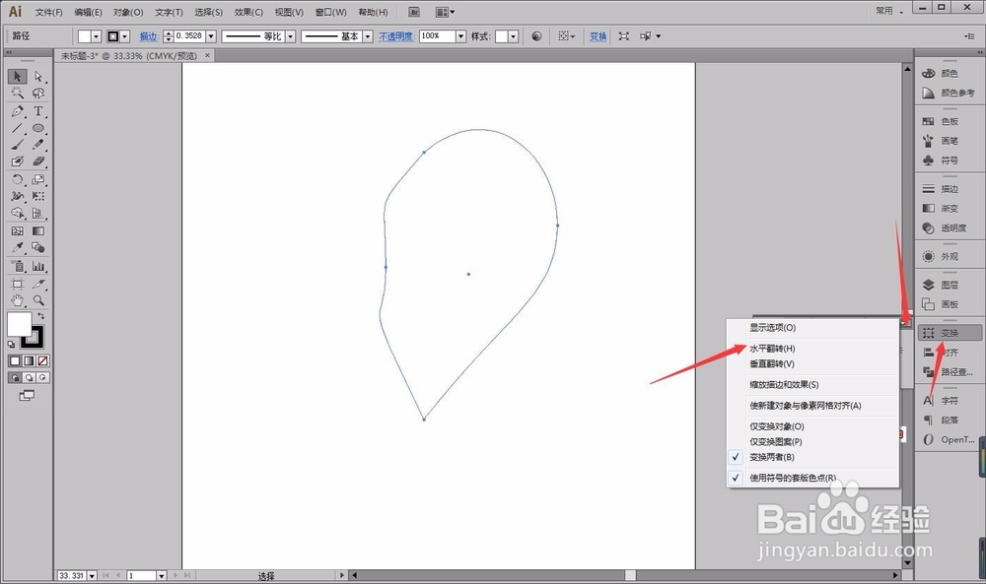The height and width of the screenshot is (584, 986).
Task: Open the opacity 100% dropdown arrow
Action: coord(460,36)
